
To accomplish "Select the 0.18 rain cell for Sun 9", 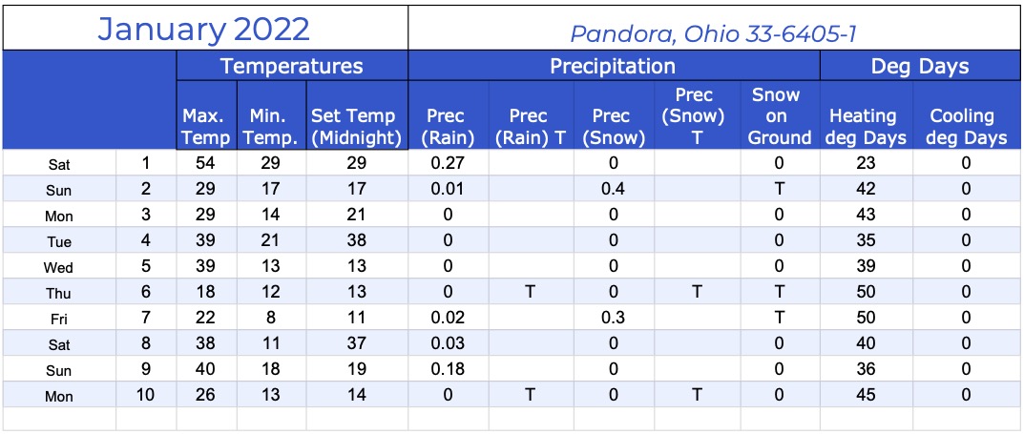I will tap(448, 369).
